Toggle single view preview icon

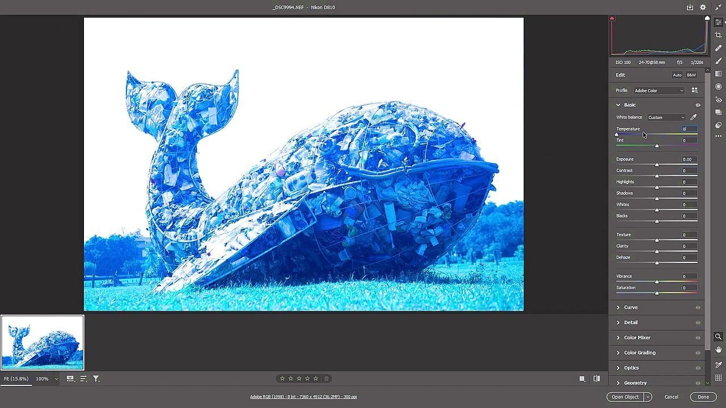(x=582, y=379)
